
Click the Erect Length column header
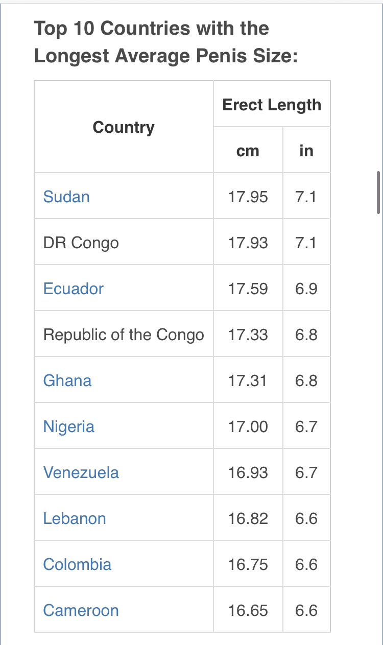[272, 105]
